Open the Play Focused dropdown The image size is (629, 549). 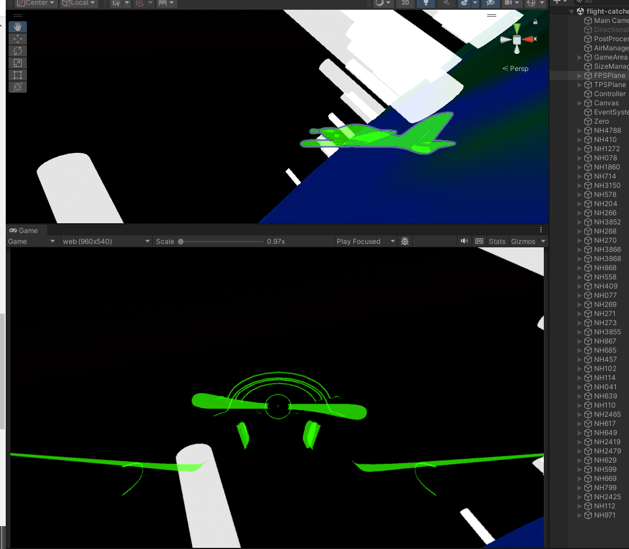pos(363,241)
